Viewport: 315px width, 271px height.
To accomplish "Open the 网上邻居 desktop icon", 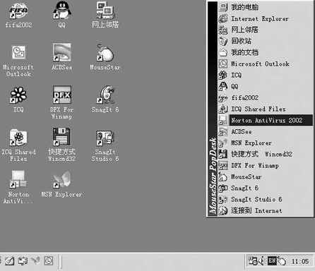I will (105, 11).
